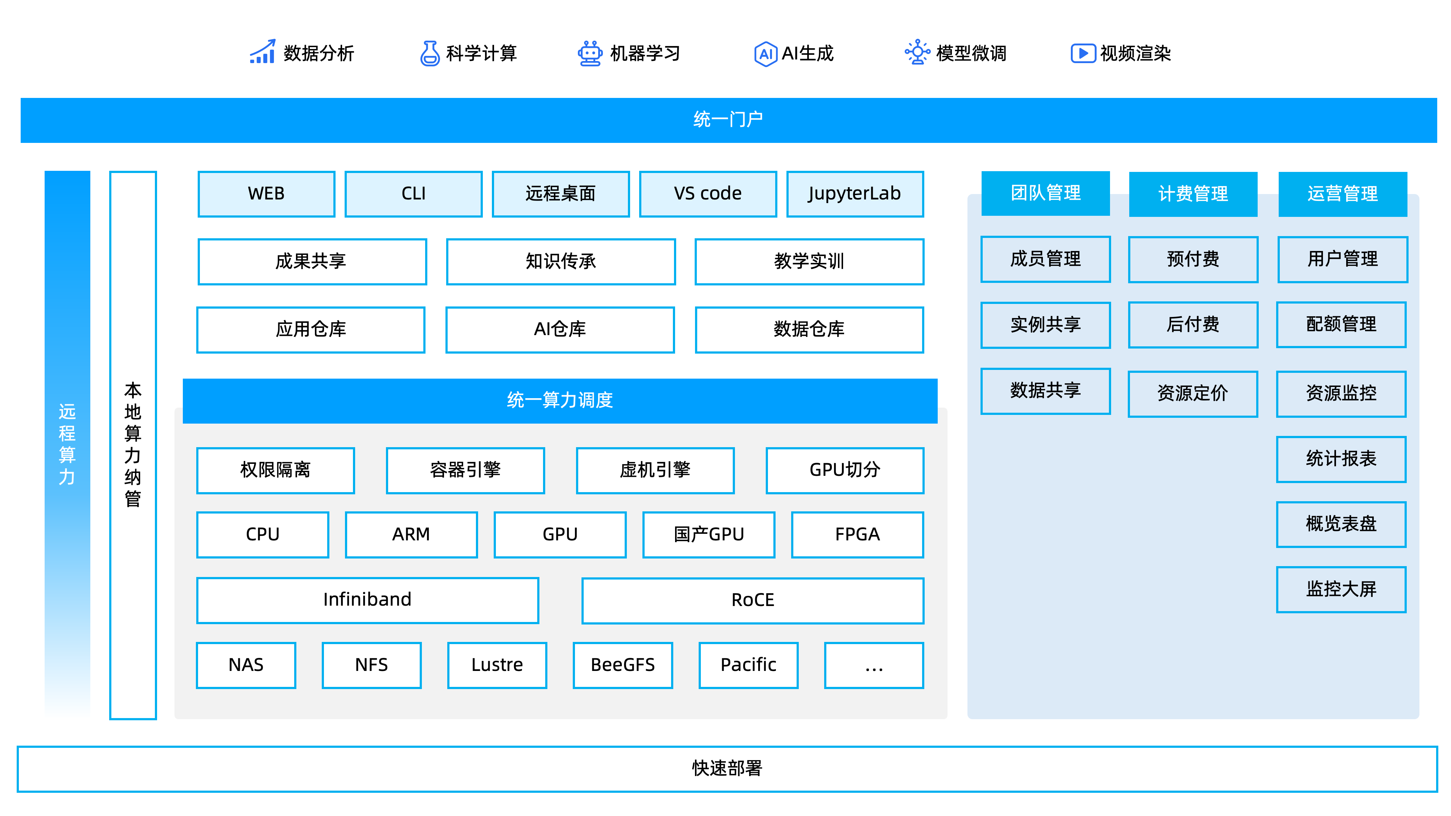Select the VS code entry box
The image size is (1451, 816).
click(x=707, y=193)
